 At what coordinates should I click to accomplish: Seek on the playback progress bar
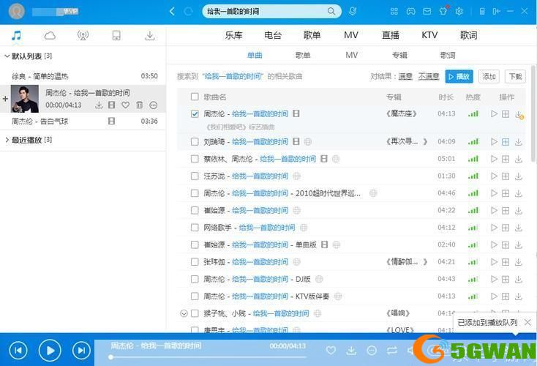click(x=208, y=357)
